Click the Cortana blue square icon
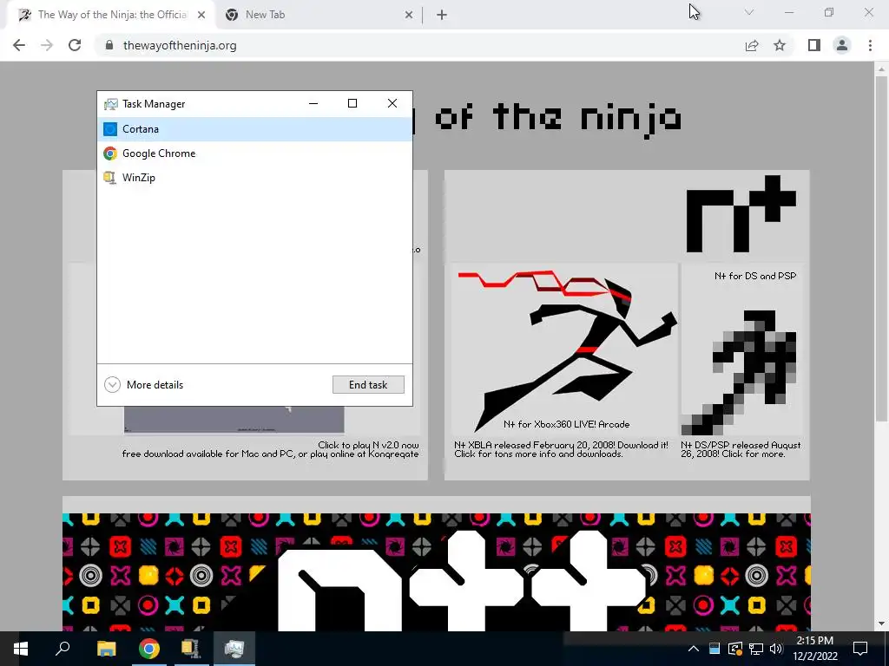 coord(110,129)
